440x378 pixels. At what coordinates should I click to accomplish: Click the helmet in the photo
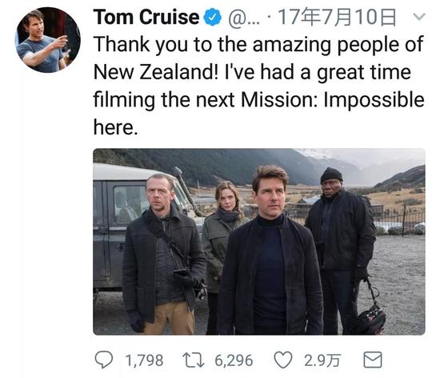point(370,318)
